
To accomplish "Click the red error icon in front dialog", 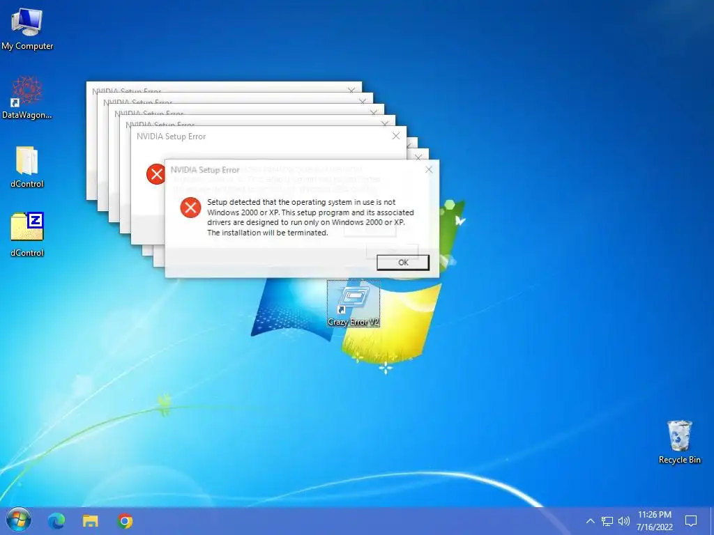I will pyautogui.click(x=190, y=208).
